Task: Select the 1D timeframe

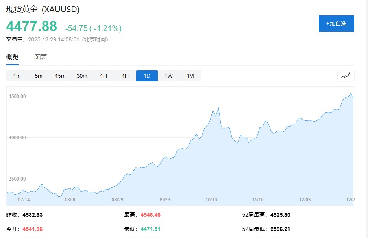Action: tap(147, 76)
